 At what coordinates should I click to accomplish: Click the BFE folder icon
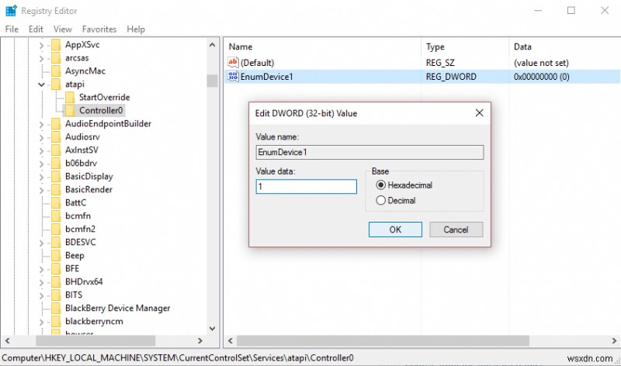pyautogui.click(x=56, y=268)
